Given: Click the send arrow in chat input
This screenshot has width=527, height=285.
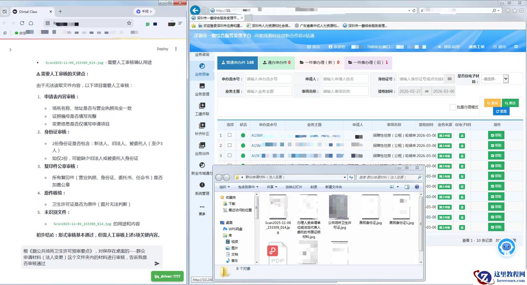Looking at the screenshot, I should click(157, 263).
